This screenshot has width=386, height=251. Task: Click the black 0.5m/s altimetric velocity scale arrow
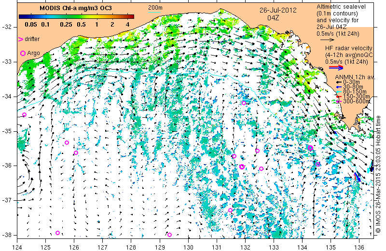327,40
